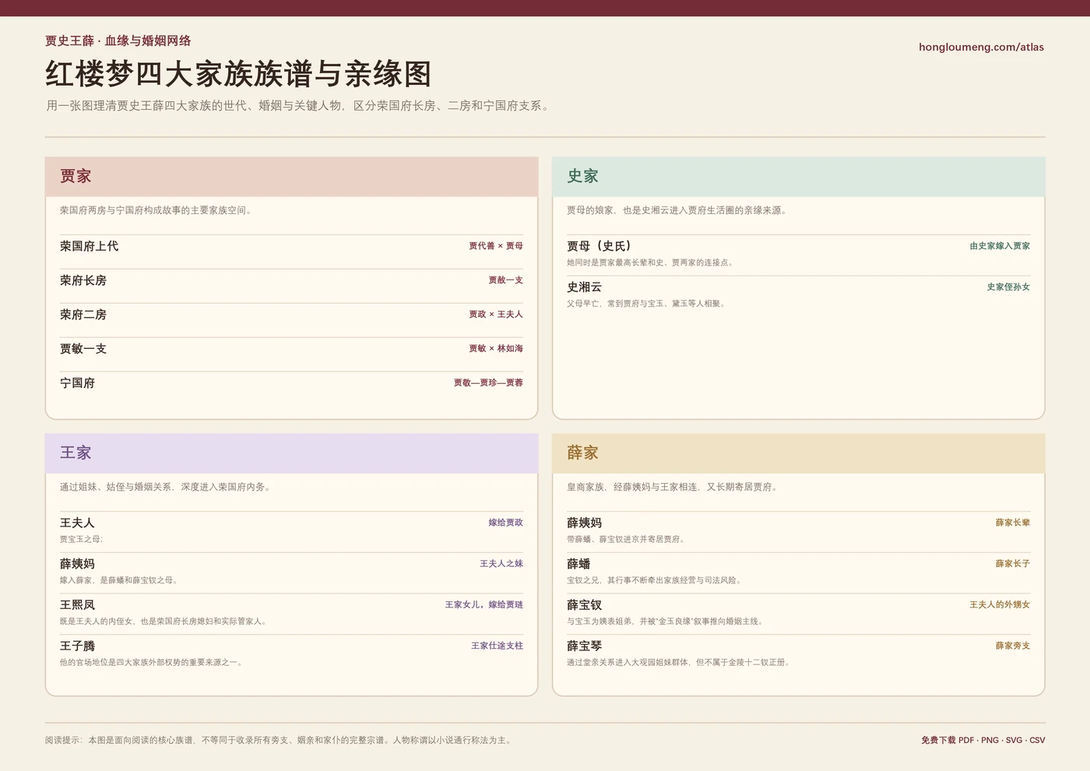This screenshot has width=1090, height=771.
Task: Click the 王子腾 entry
Action: pyautogui.click(x=77, y=646)
